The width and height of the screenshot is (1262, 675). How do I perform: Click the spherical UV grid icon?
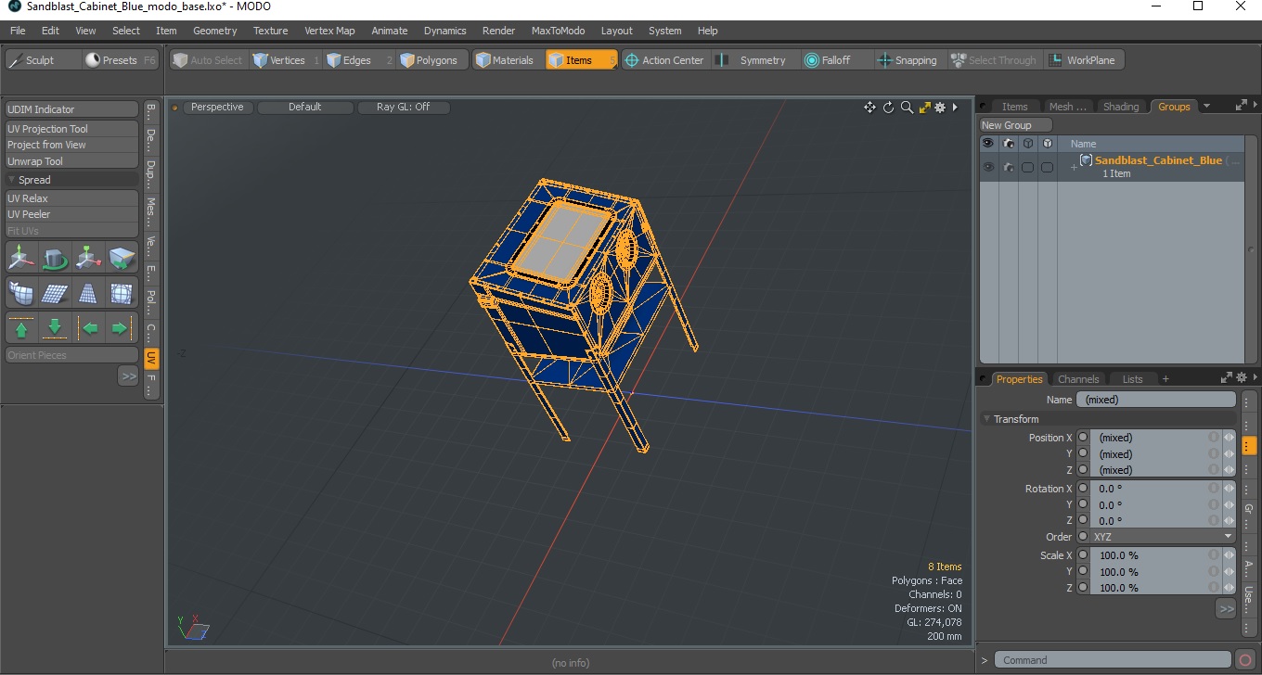(x=122, y=293)
